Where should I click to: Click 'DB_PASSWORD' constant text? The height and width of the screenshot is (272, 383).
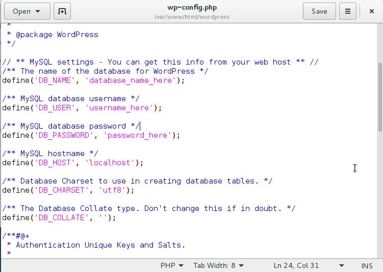click(64, 135)
